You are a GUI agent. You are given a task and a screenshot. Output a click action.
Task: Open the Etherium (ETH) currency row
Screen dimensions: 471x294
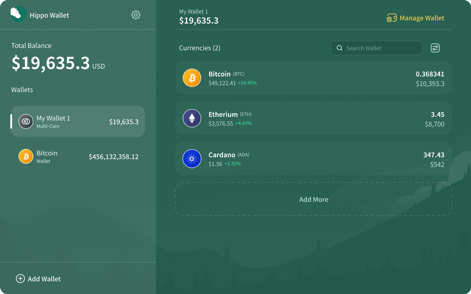tap(313, 119)
